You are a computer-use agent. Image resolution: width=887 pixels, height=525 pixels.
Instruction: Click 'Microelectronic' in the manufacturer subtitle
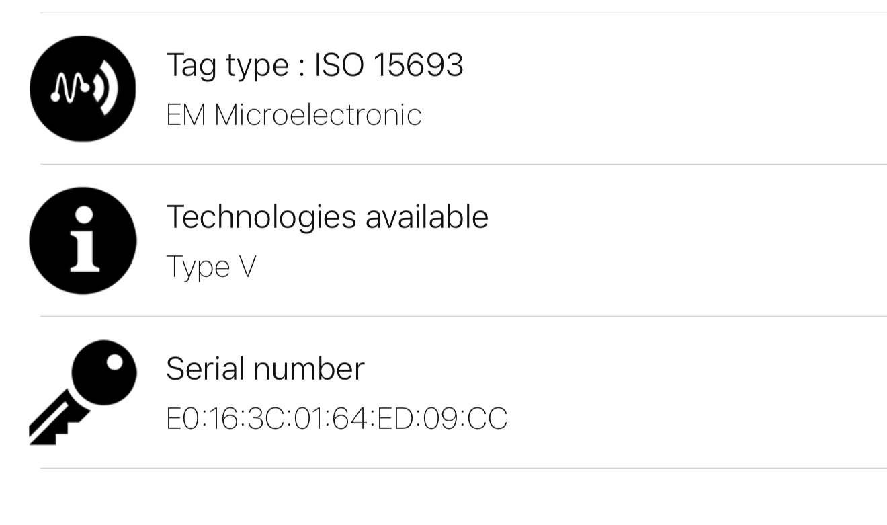[x=318, y=115]
